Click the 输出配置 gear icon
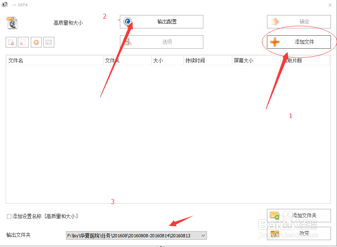This screenshot has height=247, width=337. pos(128,21)
